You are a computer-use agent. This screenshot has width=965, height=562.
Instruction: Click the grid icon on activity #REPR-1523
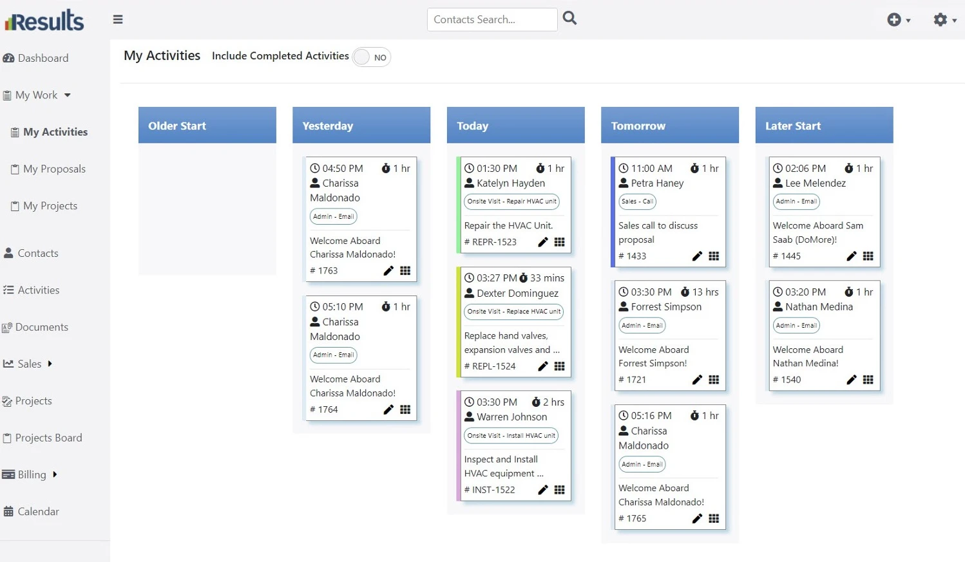click(x=559, y=241)
